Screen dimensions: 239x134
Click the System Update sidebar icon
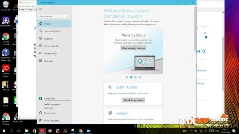(41, 31)
